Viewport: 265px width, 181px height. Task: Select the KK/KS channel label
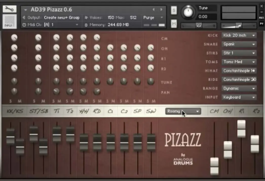point(14,111)
